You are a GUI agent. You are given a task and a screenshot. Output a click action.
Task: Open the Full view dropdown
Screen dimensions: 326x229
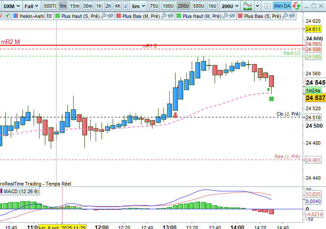pos(31,6)
